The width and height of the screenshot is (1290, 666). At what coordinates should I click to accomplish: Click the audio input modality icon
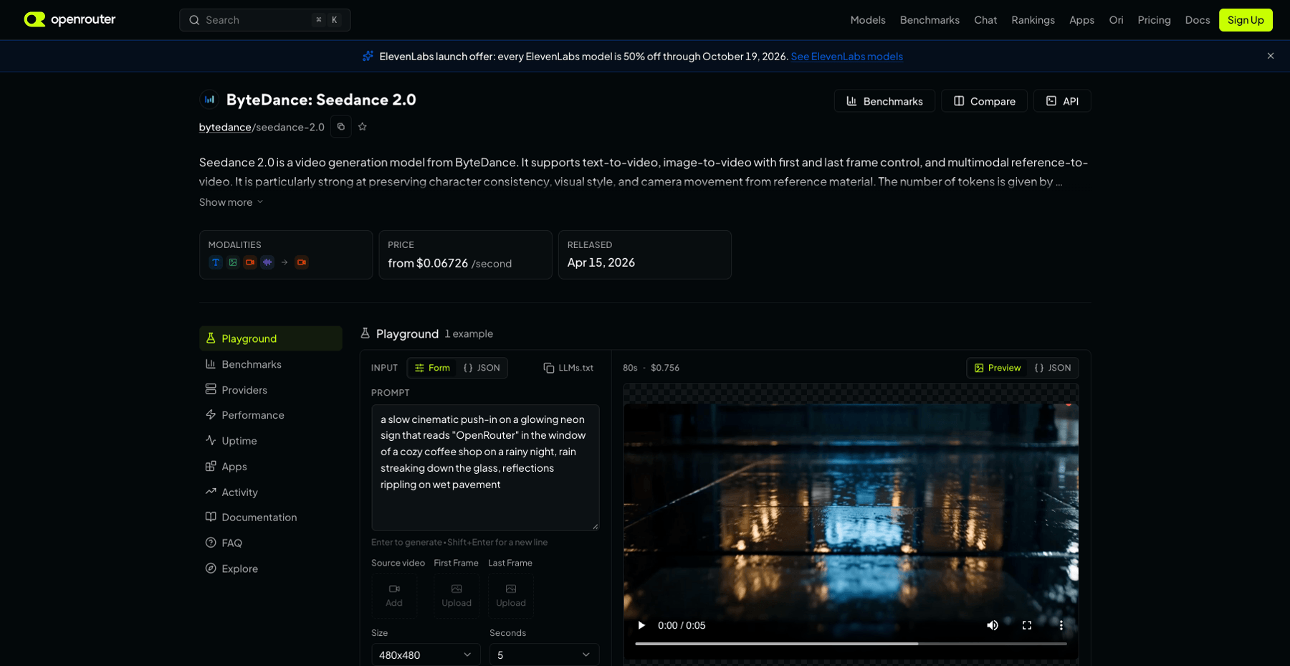pos(267,262)
